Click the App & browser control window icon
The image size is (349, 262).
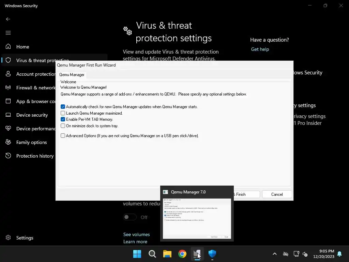[x=8, y=101]
